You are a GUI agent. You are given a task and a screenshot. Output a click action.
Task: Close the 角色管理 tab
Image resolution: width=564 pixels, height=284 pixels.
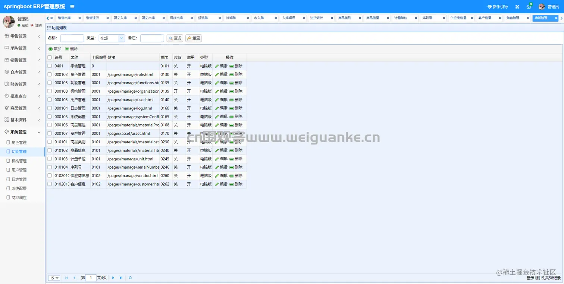click(528, 18)
